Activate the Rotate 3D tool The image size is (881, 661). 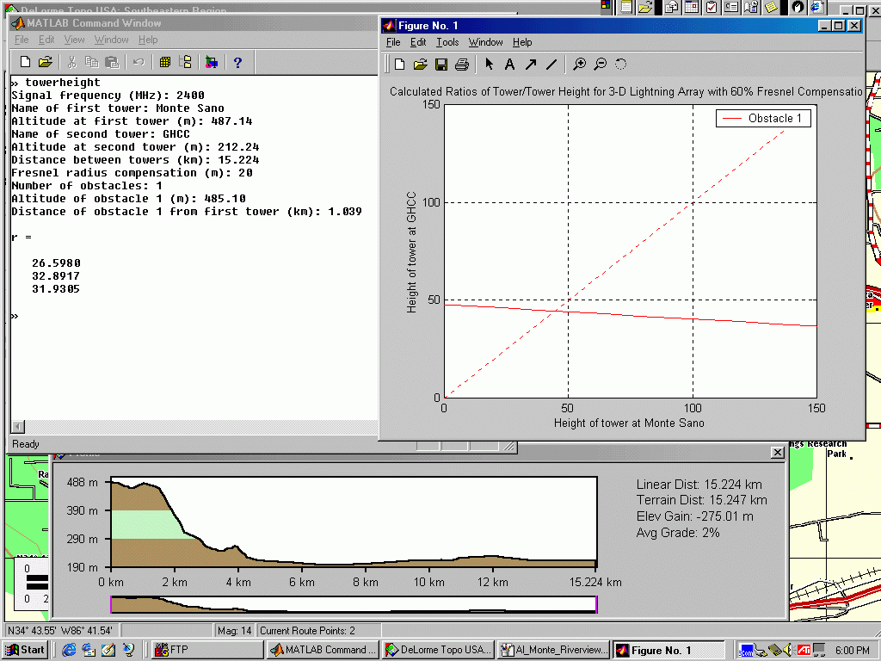point(620,65)
